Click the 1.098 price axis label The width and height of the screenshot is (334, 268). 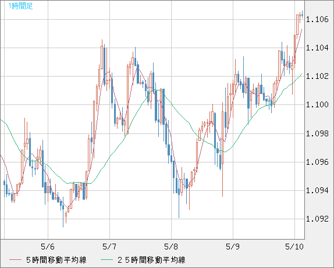click(x=317, y=134)
